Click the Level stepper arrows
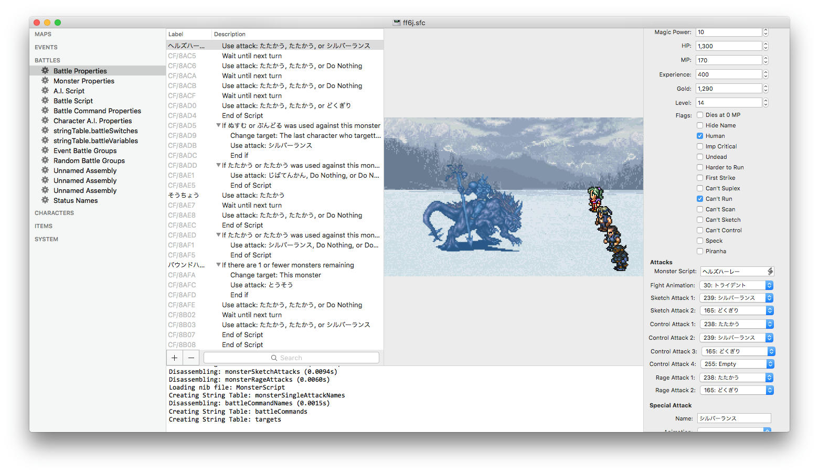This screenshot has height=474, width=819. click(765, 103)
